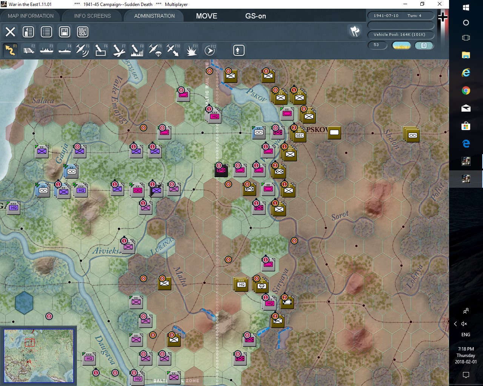Viewport: 483px width, 386px height.
Task: Open the MAP INFORMATION tab
Action: tap(31, 16)
